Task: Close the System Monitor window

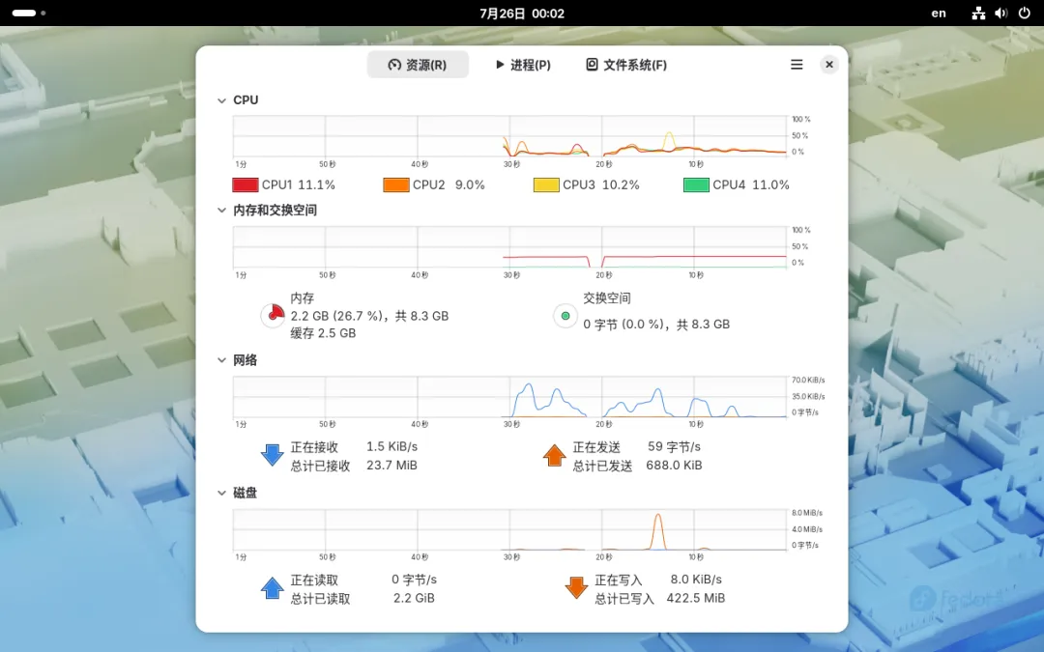Action: pyautogui.click(x=829, y=65)
